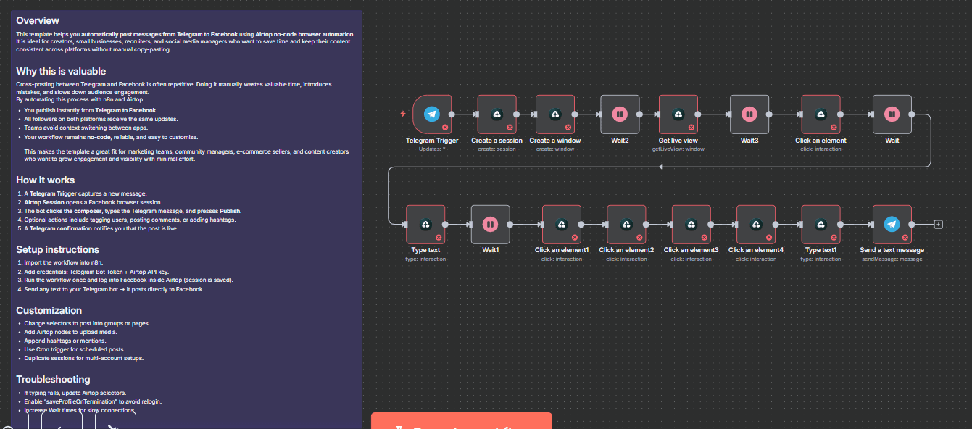Select the Click an element node

[x=821, y=114]
